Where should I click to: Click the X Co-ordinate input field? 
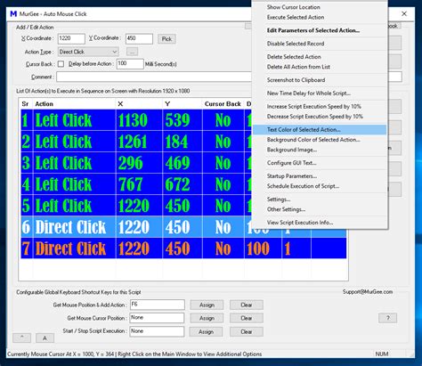pyautogui.click(x=71, y=38)
